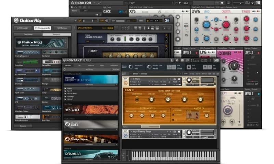Image resolution: width=274 pixels, height=164 pixels.
Task: Open the Reaktor menu dropdown arrow
Action: [95, 3]
